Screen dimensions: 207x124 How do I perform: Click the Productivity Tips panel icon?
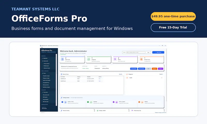(x=132, y=111)
